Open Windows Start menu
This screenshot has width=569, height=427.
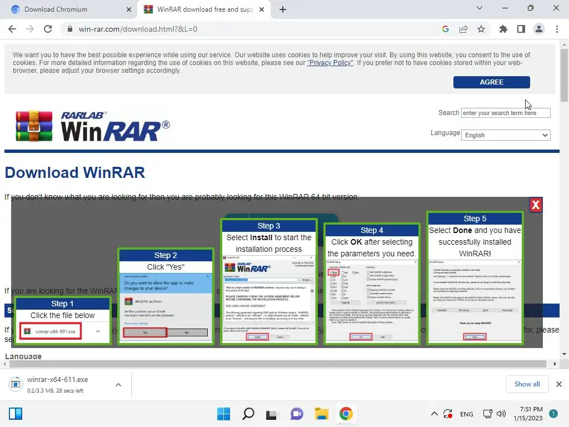(223, 414)
